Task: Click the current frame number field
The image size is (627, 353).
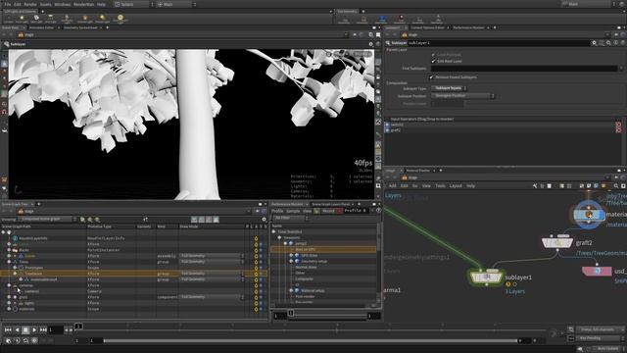Action: pos(56,329)
